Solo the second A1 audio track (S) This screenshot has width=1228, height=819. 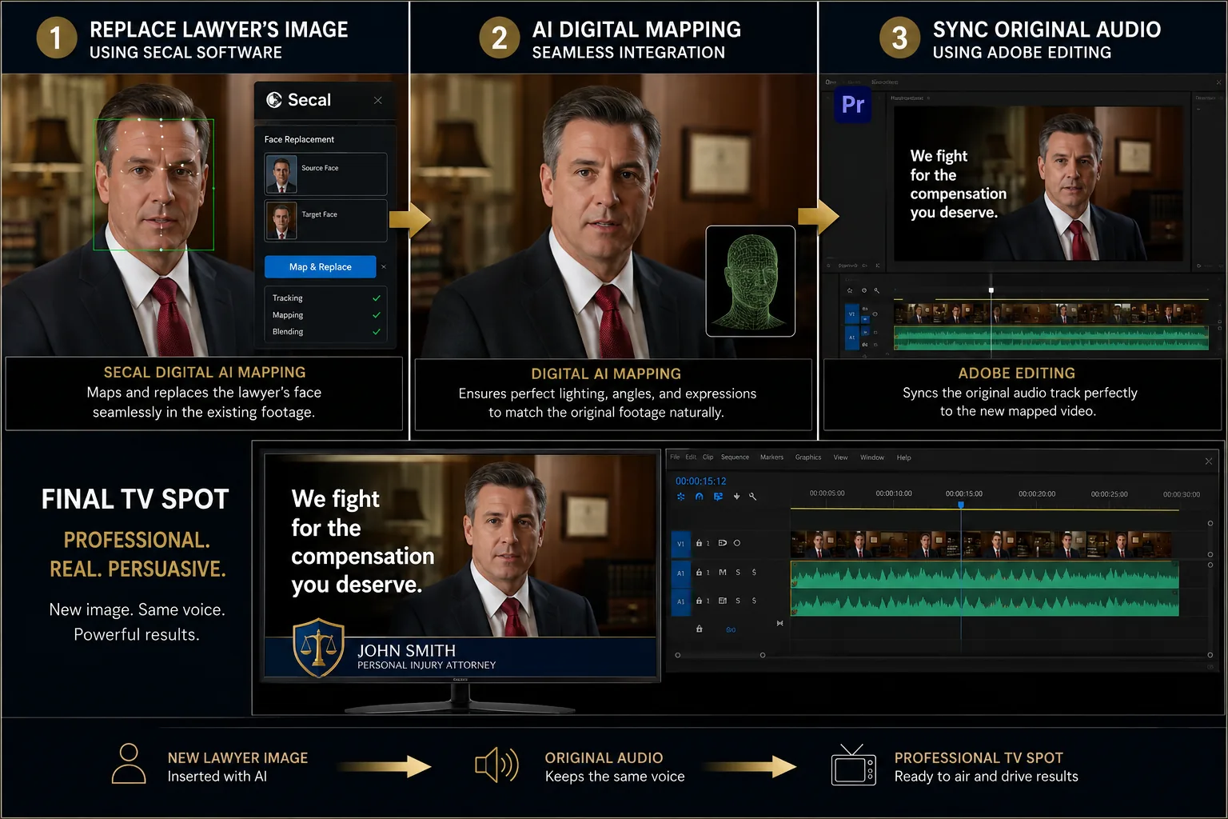click(x=738, y=601)
